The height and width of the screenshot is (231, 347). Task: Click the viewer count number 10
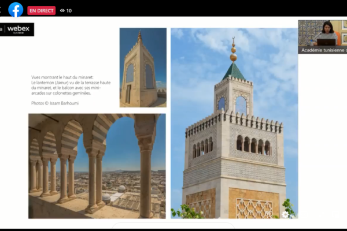[69, 10]
